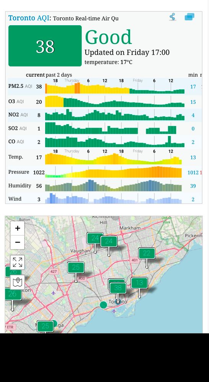Open the share icon in widget header

click(x=173, y=17)
